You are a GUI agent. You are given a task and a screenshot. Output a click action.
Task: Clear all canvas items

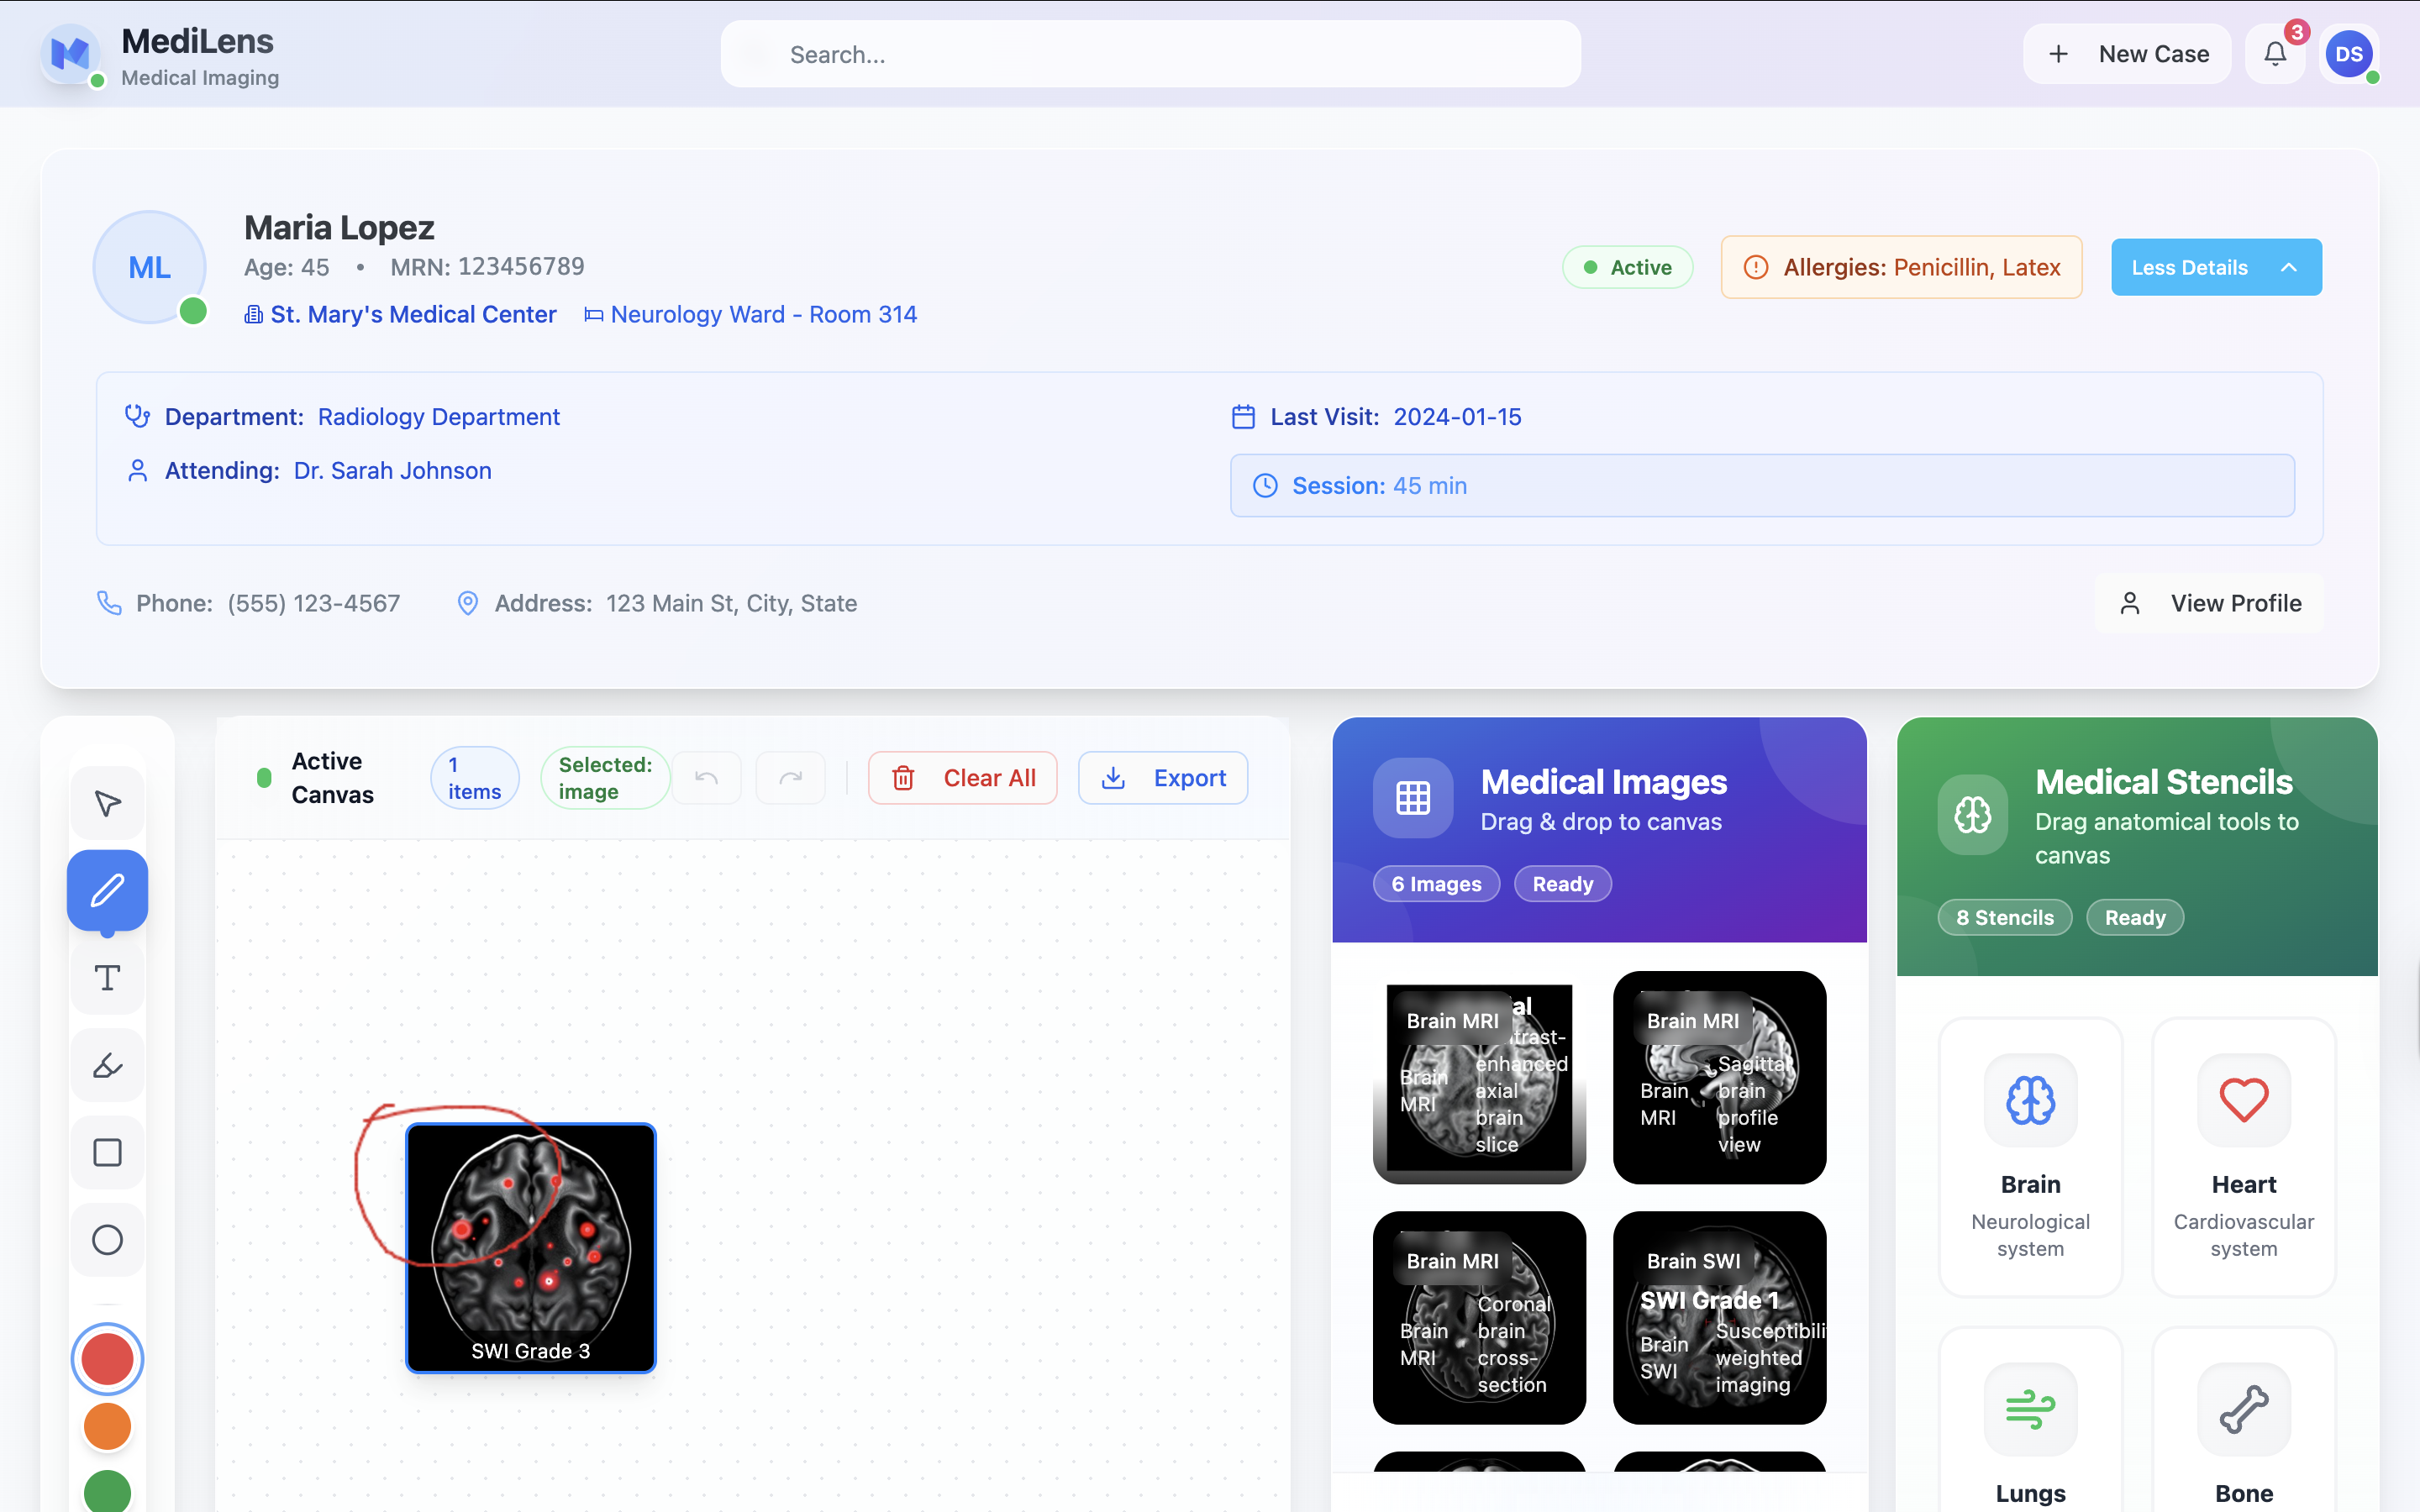click(963, 778)
